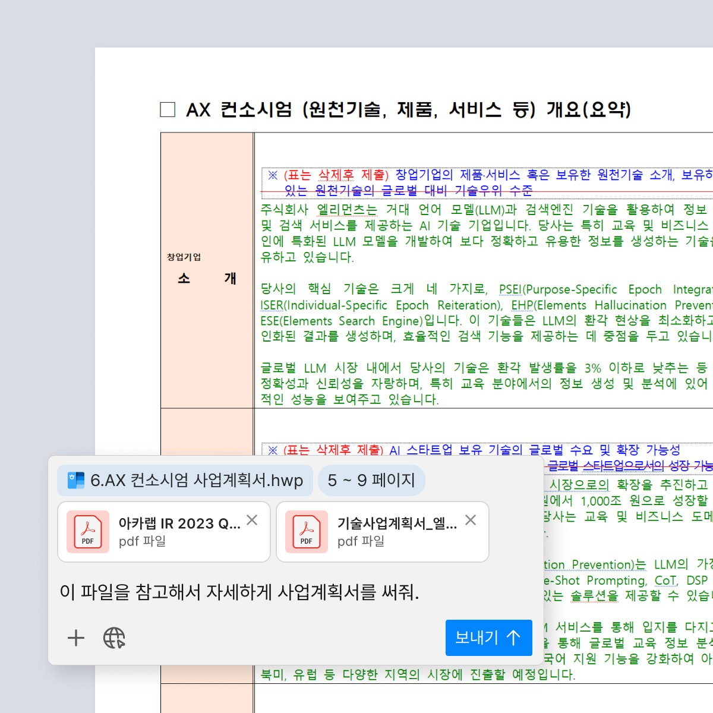Image resolution: width=713 pixels, height=713 pixels.
Task: Click the underlined term PSEI
Action: point(510,289)
